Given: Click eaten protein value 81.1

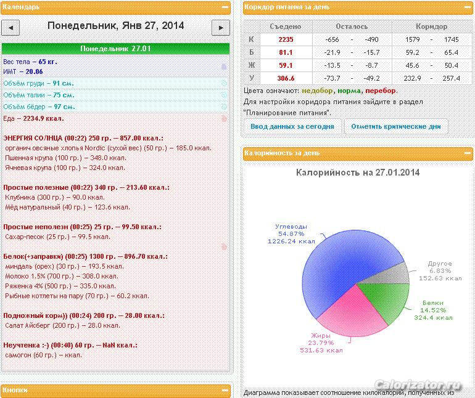Looking at the screenshot, I should pos(286,52).
